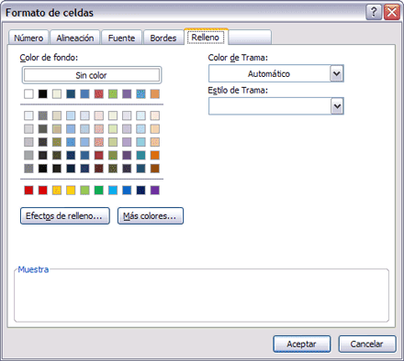The image size is (404, 361).
Task: Select the dark orange swatch above brown
Action: point(155,155)
